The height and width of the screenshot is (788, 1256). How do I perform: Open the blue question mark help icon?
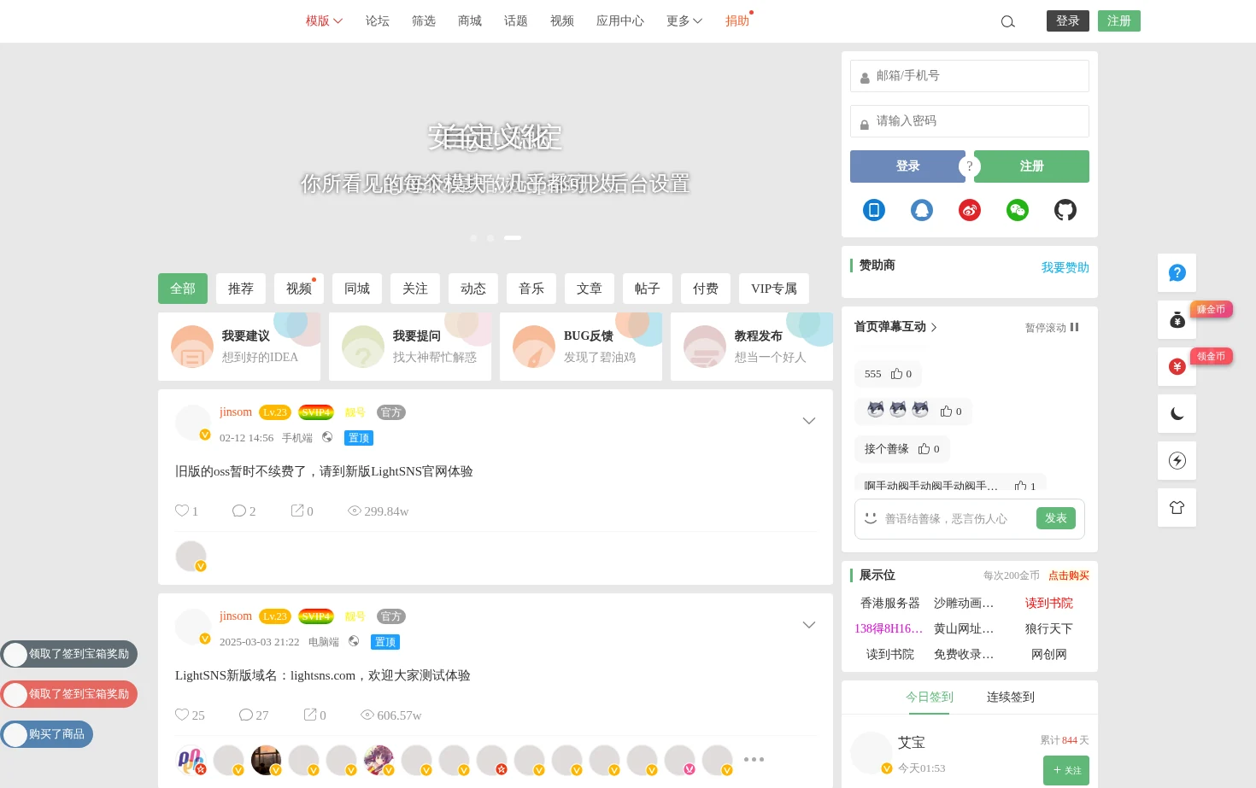1177,273
